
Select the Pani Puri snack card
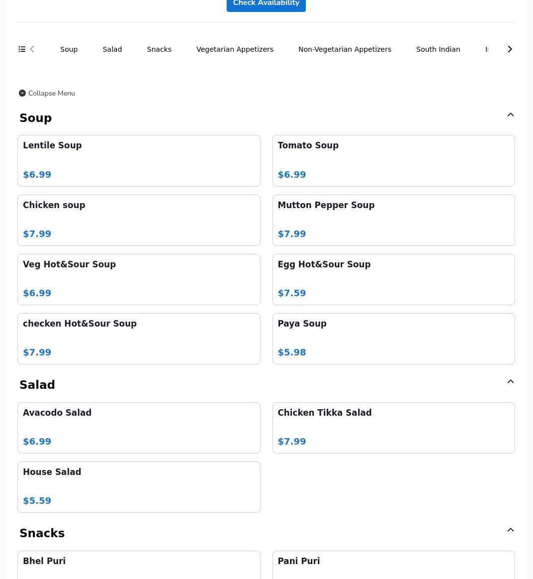[x=394, y=565]
